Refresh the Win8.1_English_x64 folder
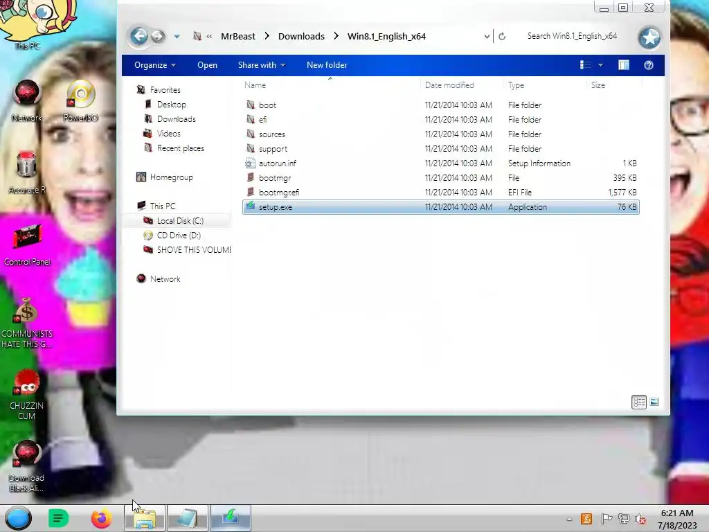This screenshot has height=532, width=709. (x=502, y=36)
